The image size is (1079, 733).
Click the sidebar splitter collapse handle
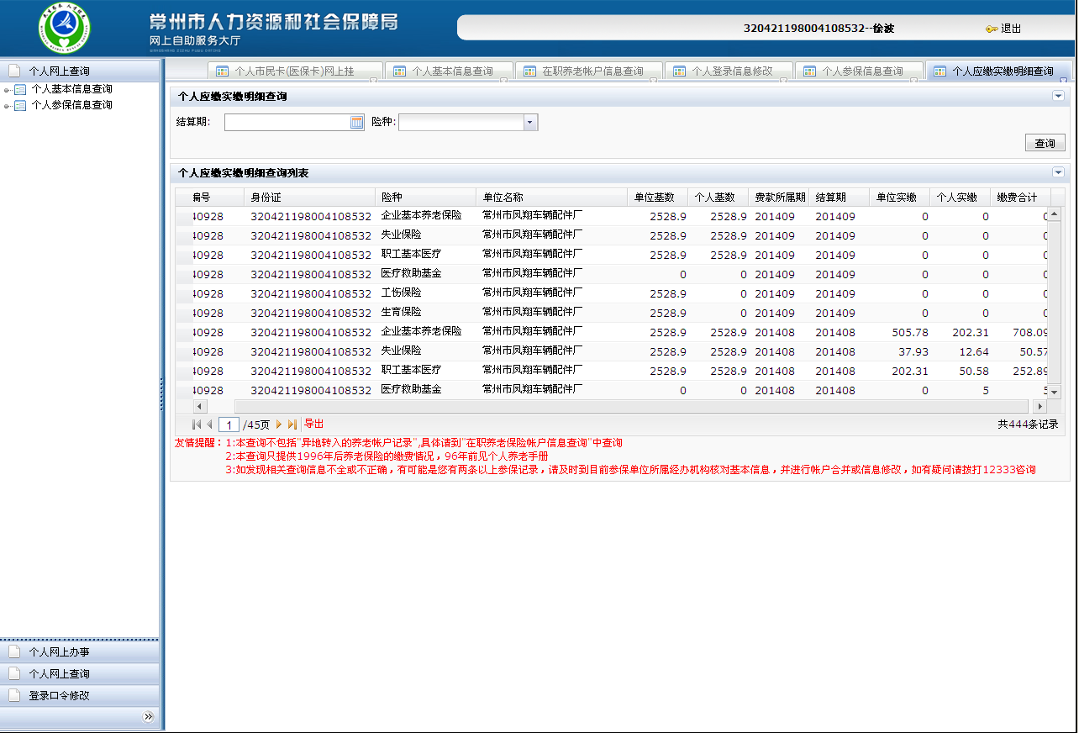point(161,395)
